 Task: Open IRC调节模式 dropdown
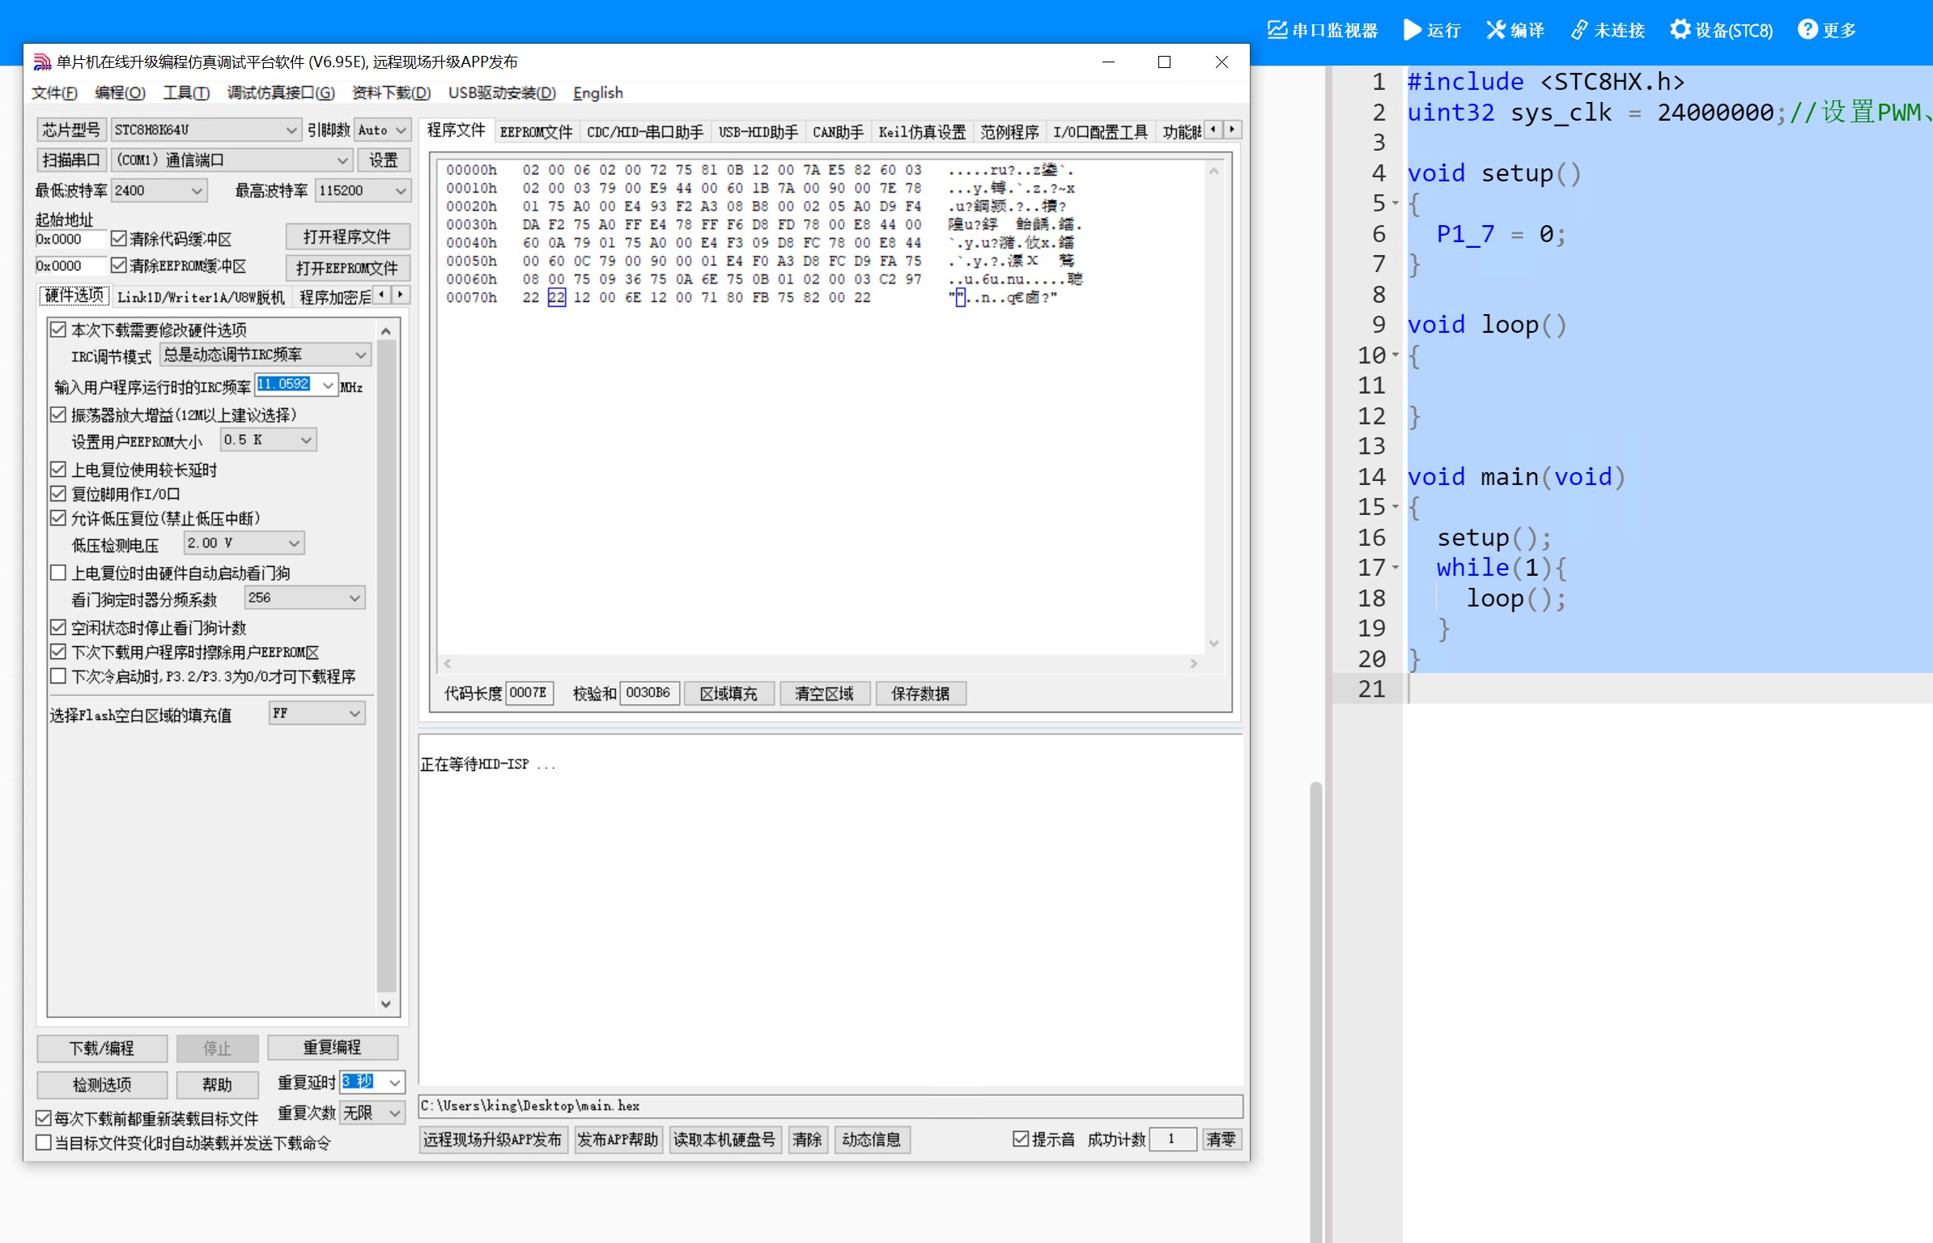click(266, 355)
